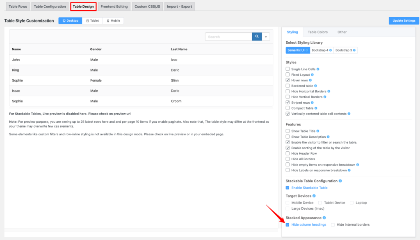This screenshot has height=240, width=420.
Task: Choose Bootstrap 3 styling library
Action: coord(345,50)
